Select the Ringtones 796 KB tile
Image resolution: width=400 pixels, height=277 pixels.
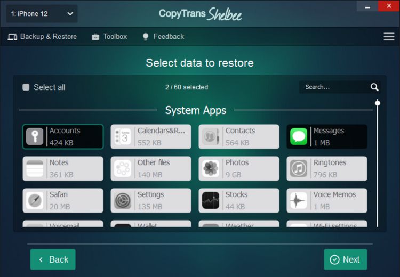[327, 168]
